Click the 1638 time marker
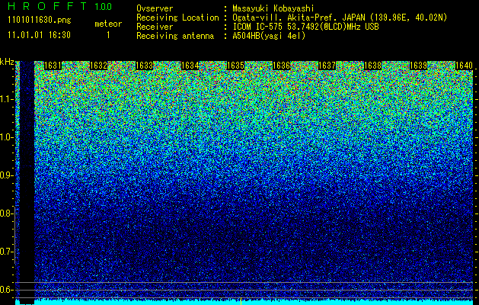Viewport: 479px width, 305px height. [372, 66]
